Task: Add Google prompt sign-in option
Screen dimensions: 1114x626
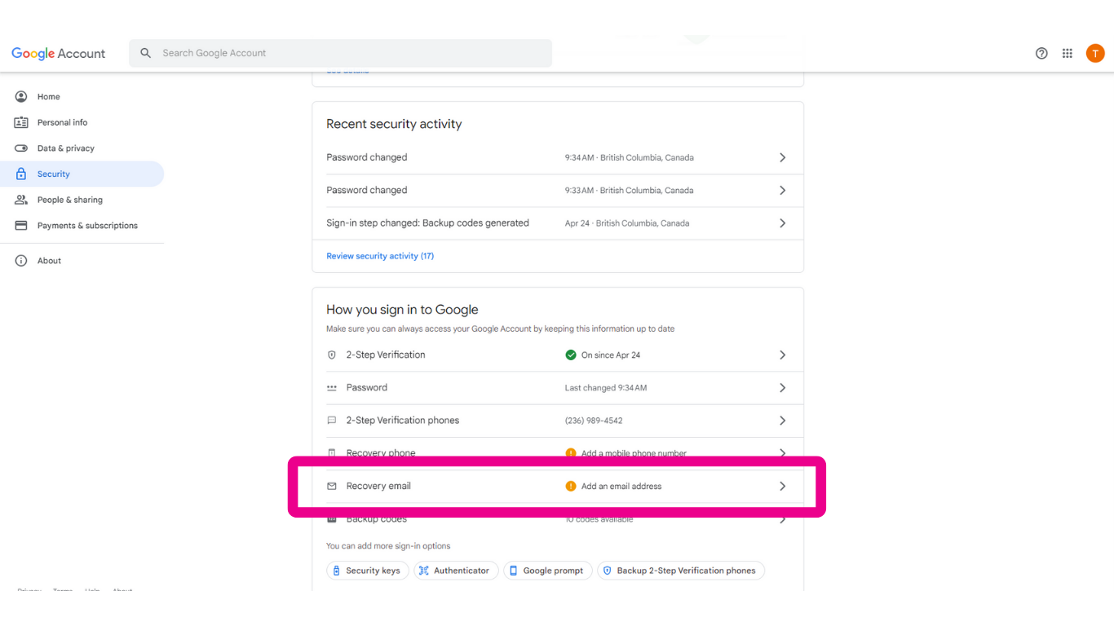Action: point(546,571)
